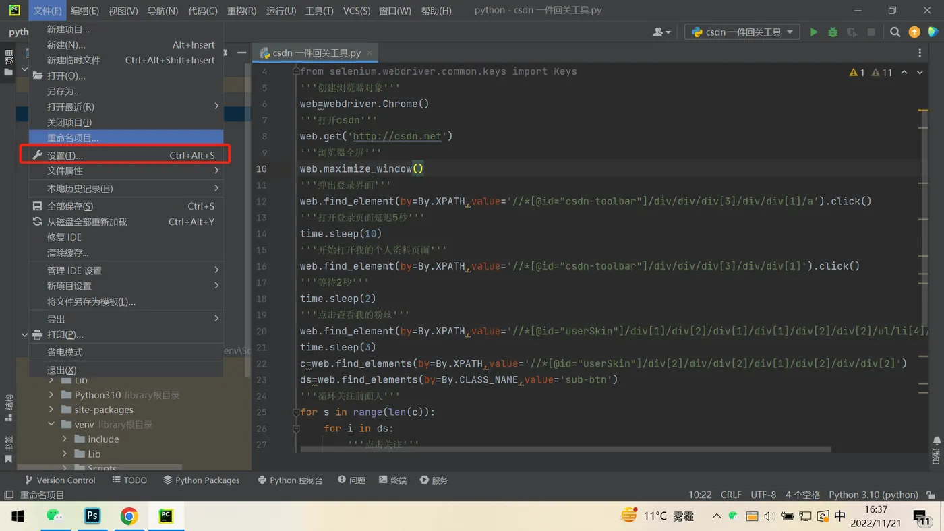Open the 编辑(E) menu in menu bar
The image size is (944, 531).
coord(84,11)
